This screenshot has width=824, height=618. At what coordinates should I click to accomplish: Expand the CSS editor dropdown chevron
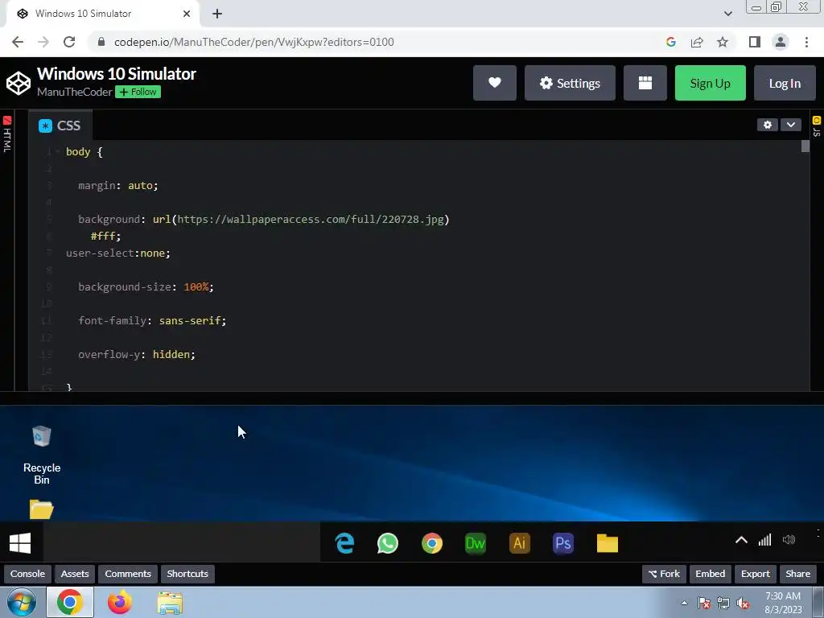(x=791, y=125)
